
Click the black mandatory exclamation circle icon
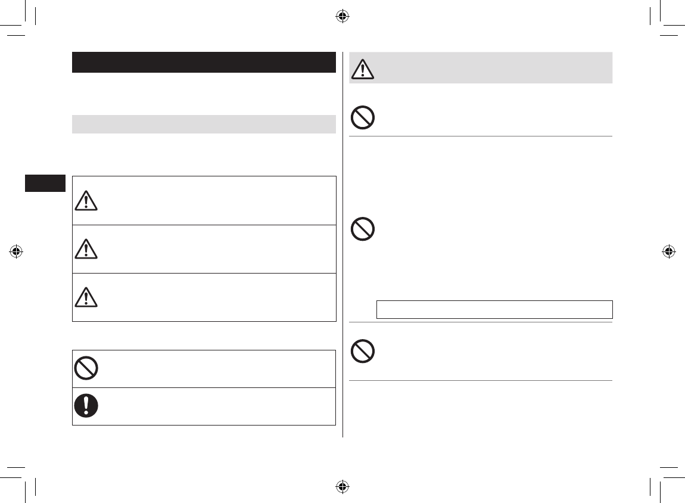click(86, 406)
